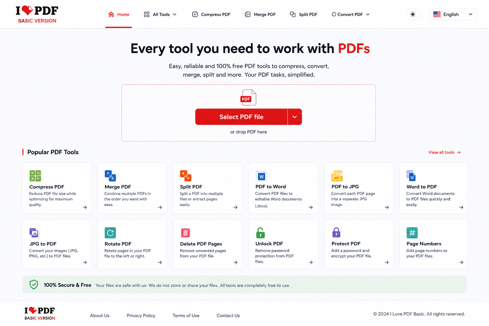Click the JPG to PDF purple icon
Image resolution: width=489 pixels, height=326 pixels.
pos(34,233)
